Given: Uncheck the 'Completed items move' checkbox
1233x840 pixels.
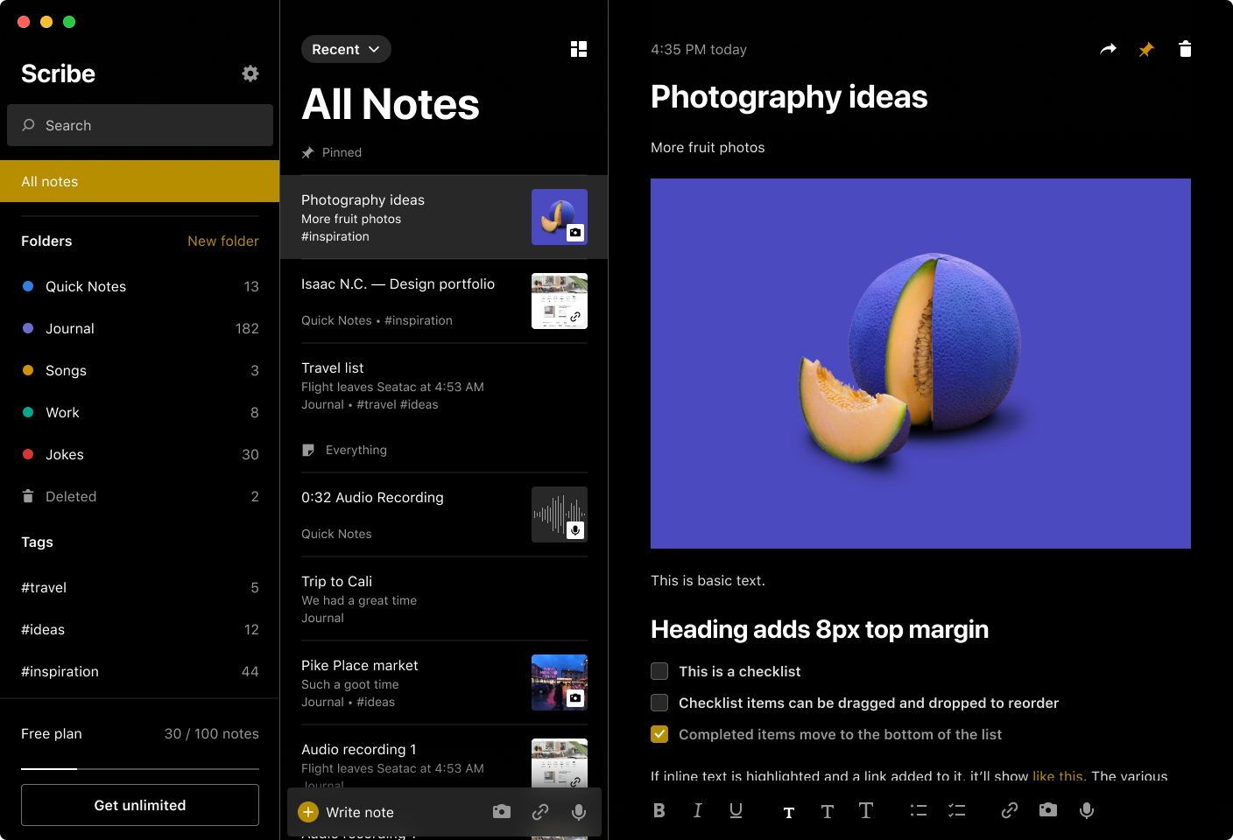Looking at the screenshot, I should click(x=659, y=734).
